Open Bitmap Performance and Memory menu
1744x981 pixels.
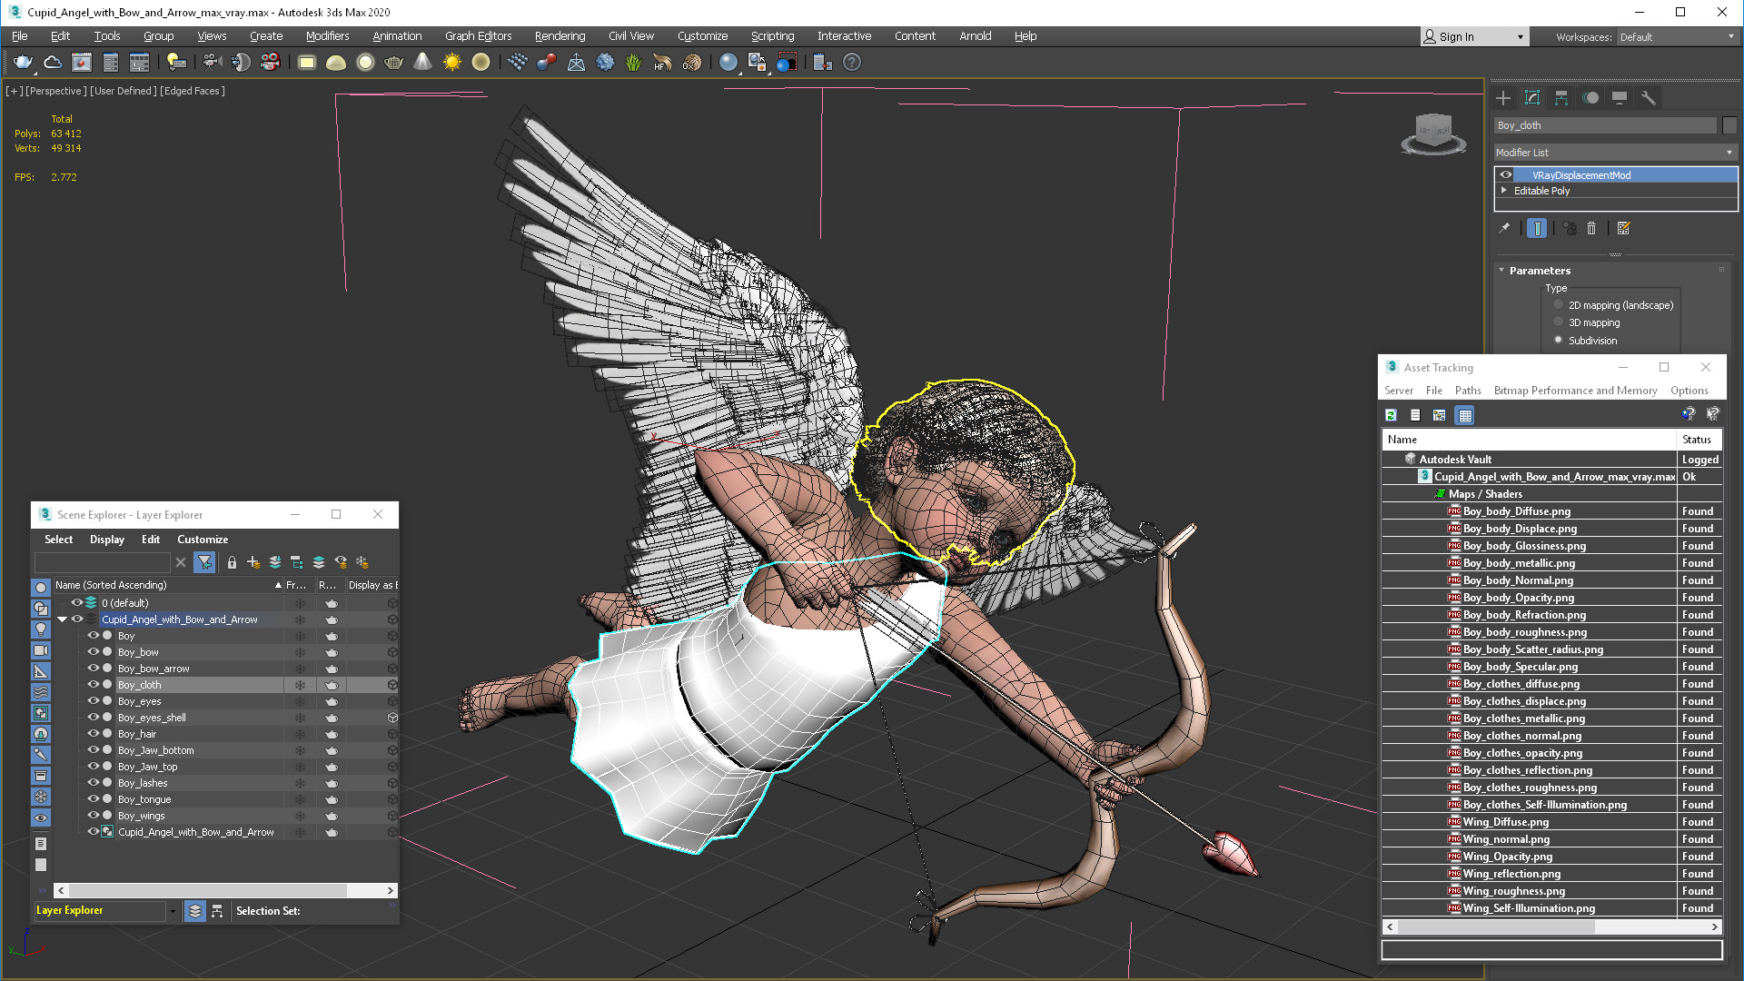coord(1575,391)
